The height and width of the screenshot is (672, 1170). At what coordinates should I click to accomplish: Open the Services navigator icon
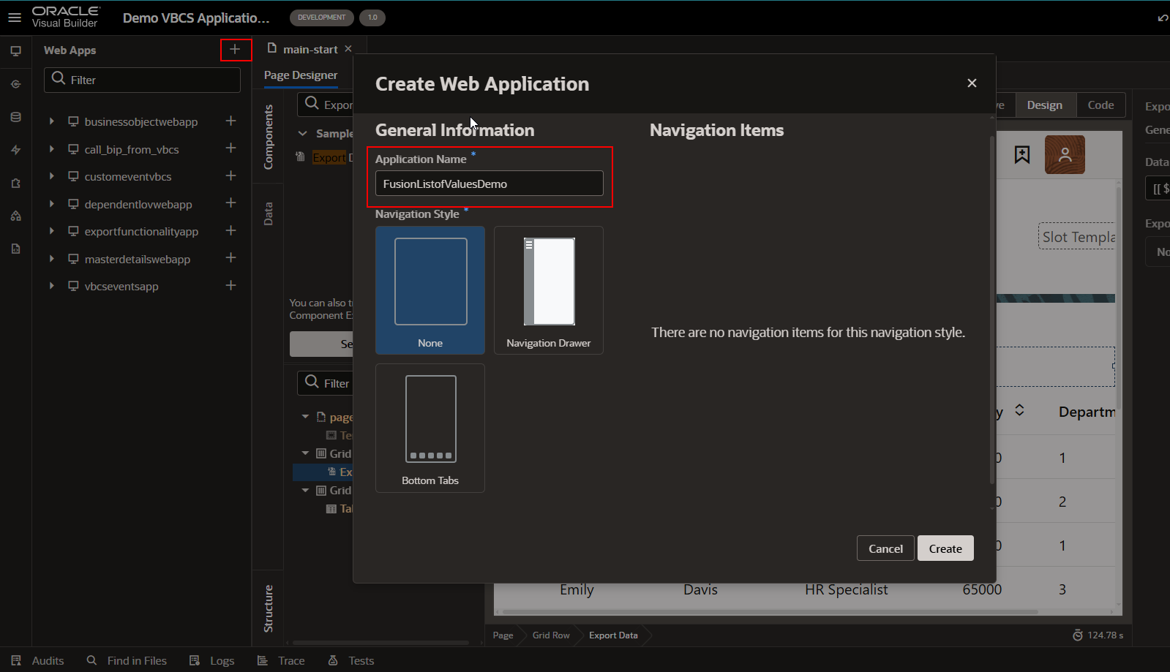tap(15, 84)
